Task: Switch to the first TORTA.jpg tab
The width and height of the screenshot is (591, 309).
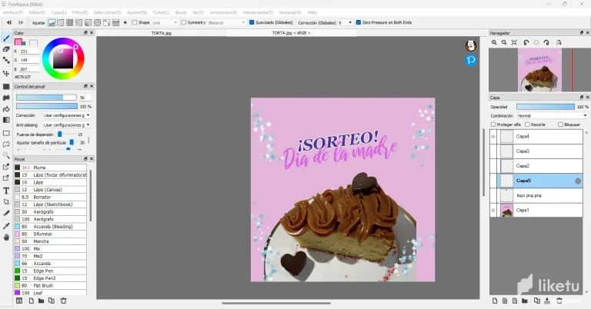Action: click(x=162, y=33)
